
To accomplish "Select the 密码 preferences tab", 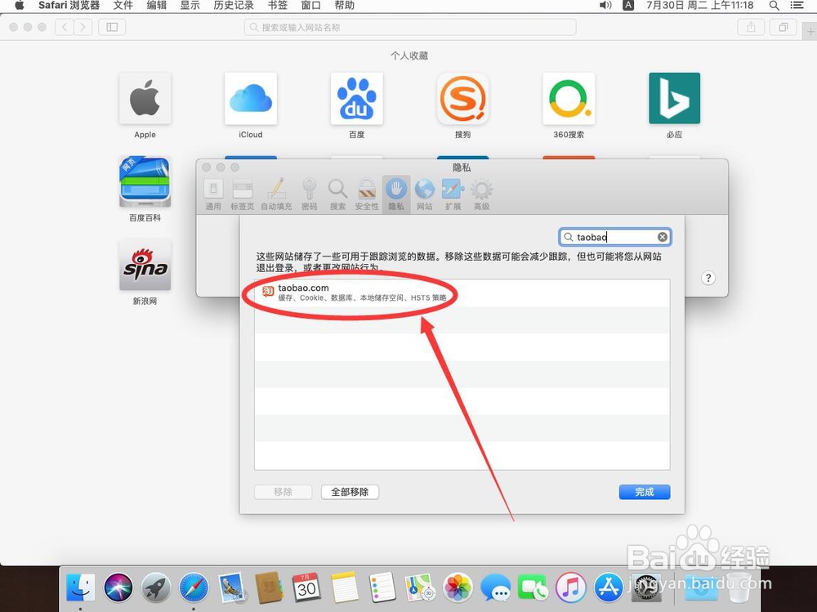I will pyautogui.click(x=310, y=194).
